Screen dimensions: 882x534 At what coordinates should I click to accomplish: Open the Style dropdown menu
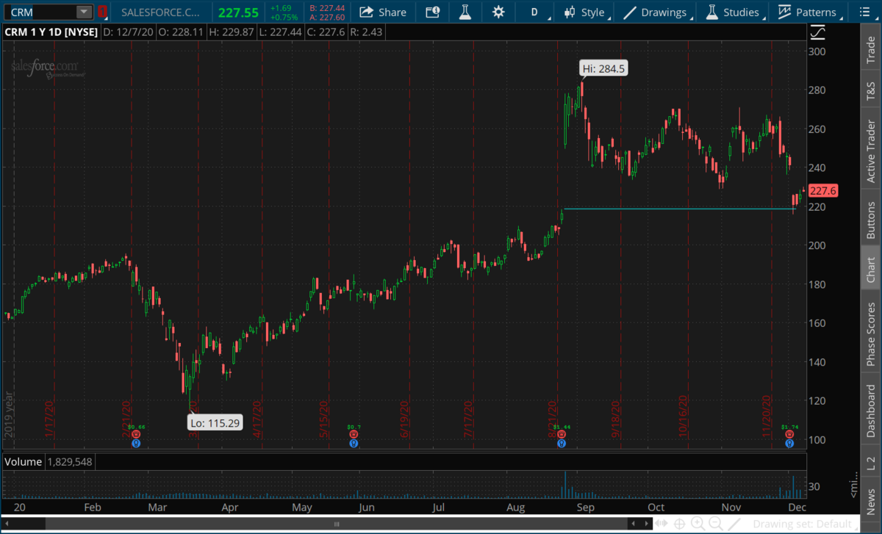pos(587,12)
